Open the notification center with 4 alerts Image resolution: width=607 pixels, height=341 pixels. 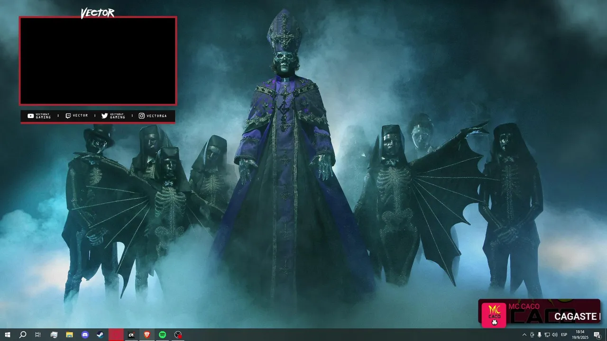[597, 335]
